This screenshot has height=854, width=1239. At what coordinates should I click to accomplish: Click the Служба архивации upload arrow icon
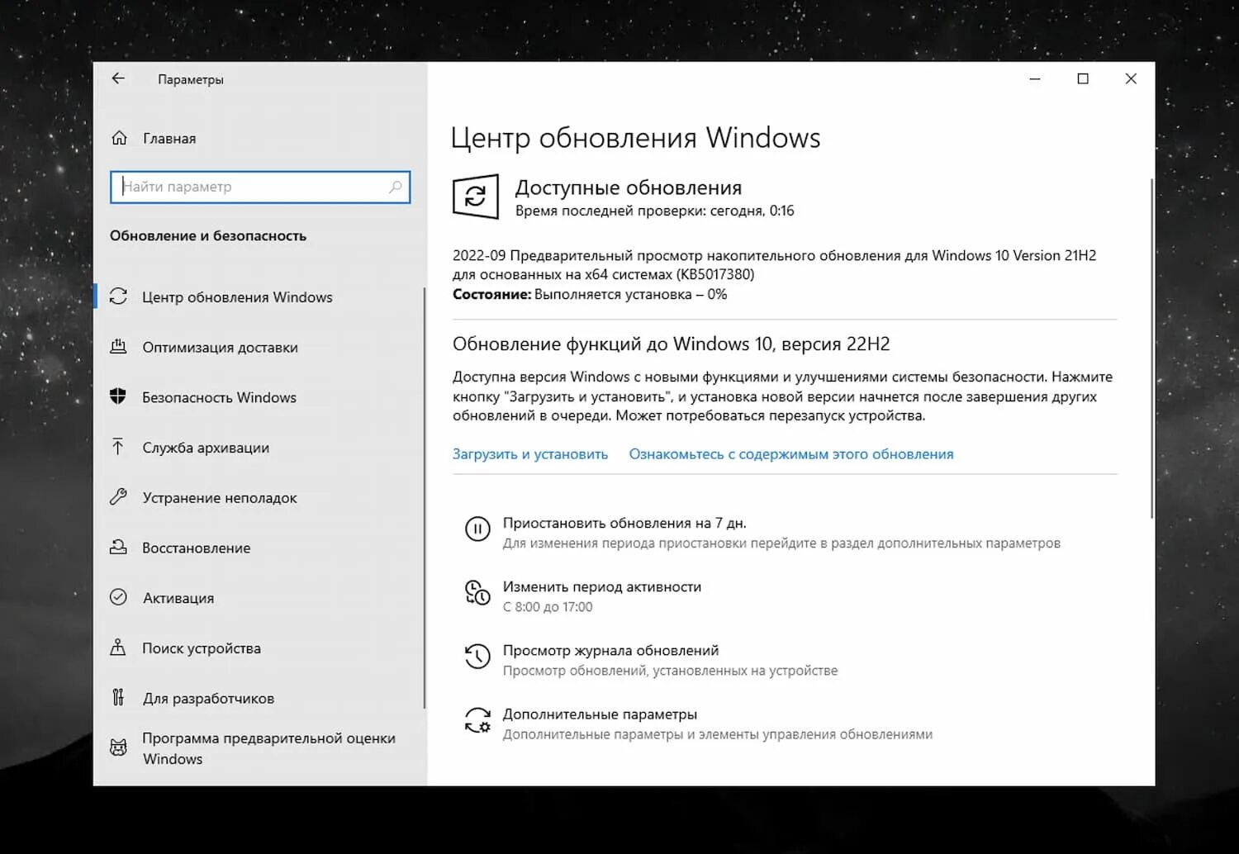click(118, 447)
